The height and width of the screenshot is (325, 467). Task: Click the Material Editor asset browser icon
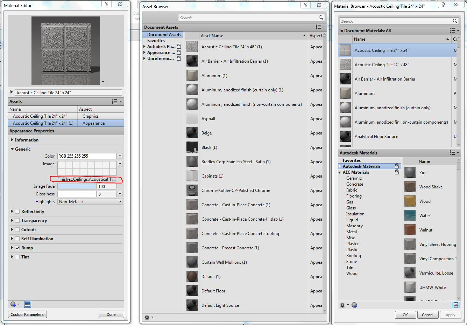click(28, 304)
